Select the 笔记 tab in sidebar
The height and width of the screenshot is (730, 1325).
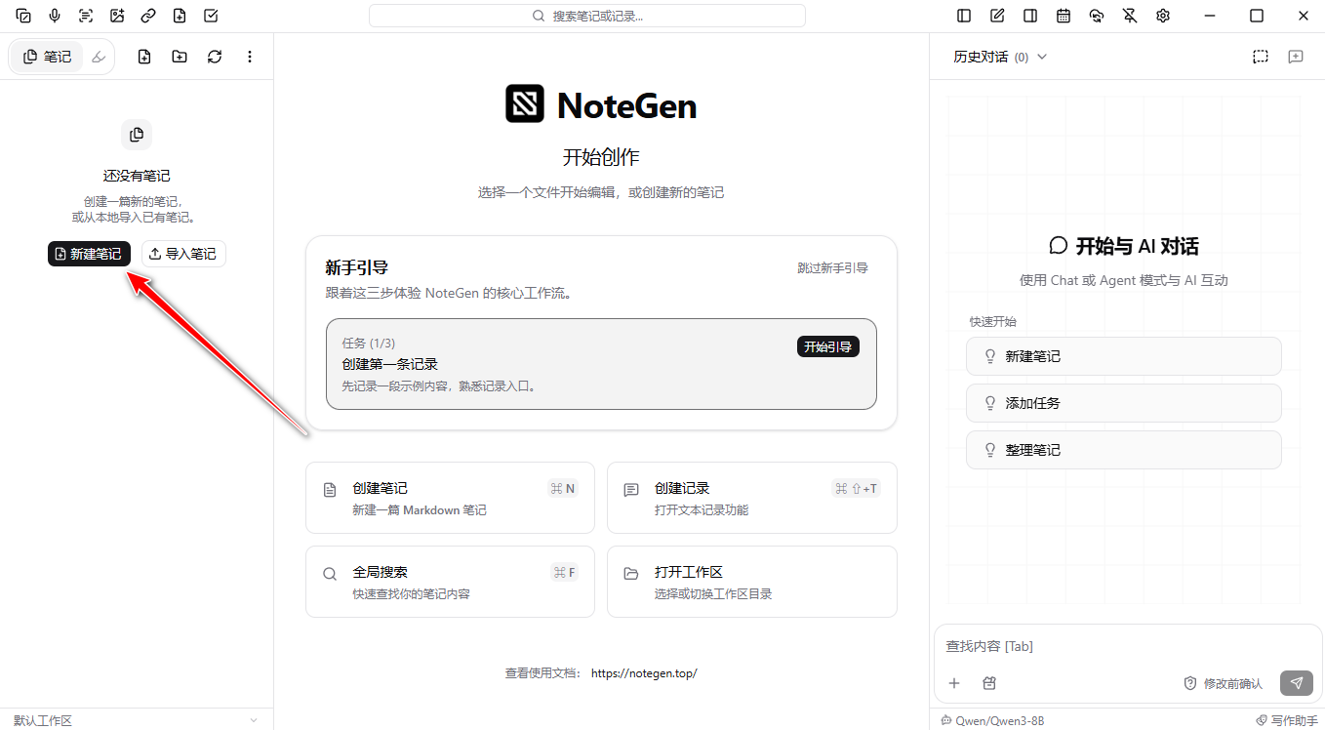(x=48, y=57)
